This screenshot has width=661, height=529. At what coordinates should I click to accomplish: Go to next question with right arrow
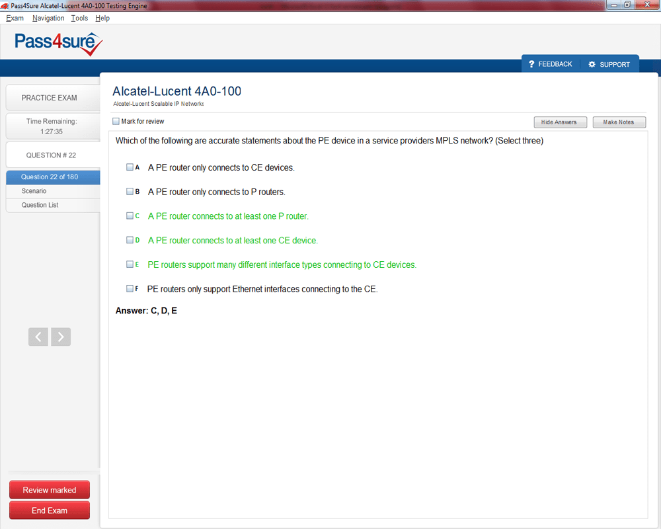coord(61,337)
